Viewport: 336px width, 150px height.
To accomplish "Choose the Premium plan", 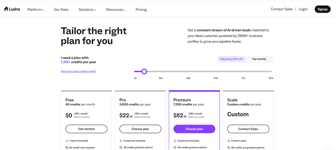I will click(x=194, y=129).
